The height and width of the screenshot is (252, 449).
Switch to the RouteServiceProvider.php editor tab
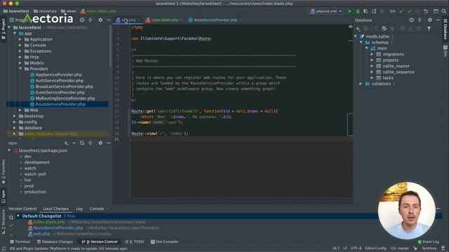[x=215, y=20]
